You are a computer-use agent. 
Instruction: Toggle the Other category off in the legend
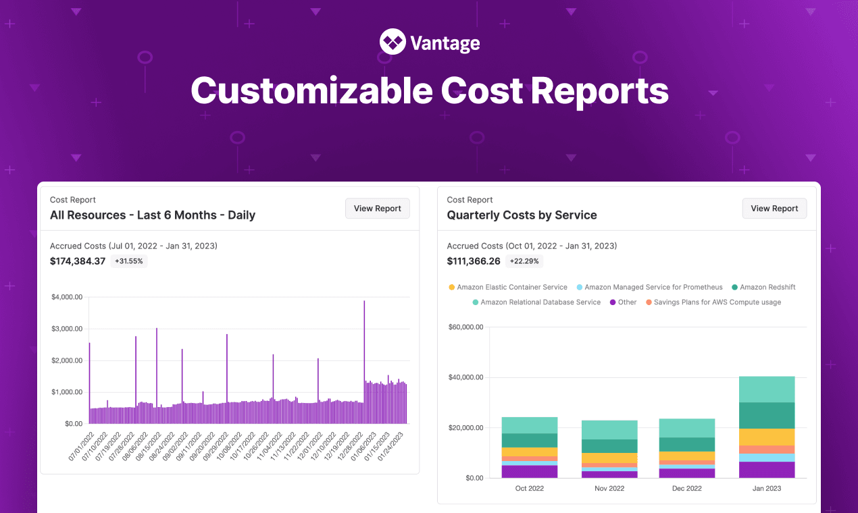[622, 302]
